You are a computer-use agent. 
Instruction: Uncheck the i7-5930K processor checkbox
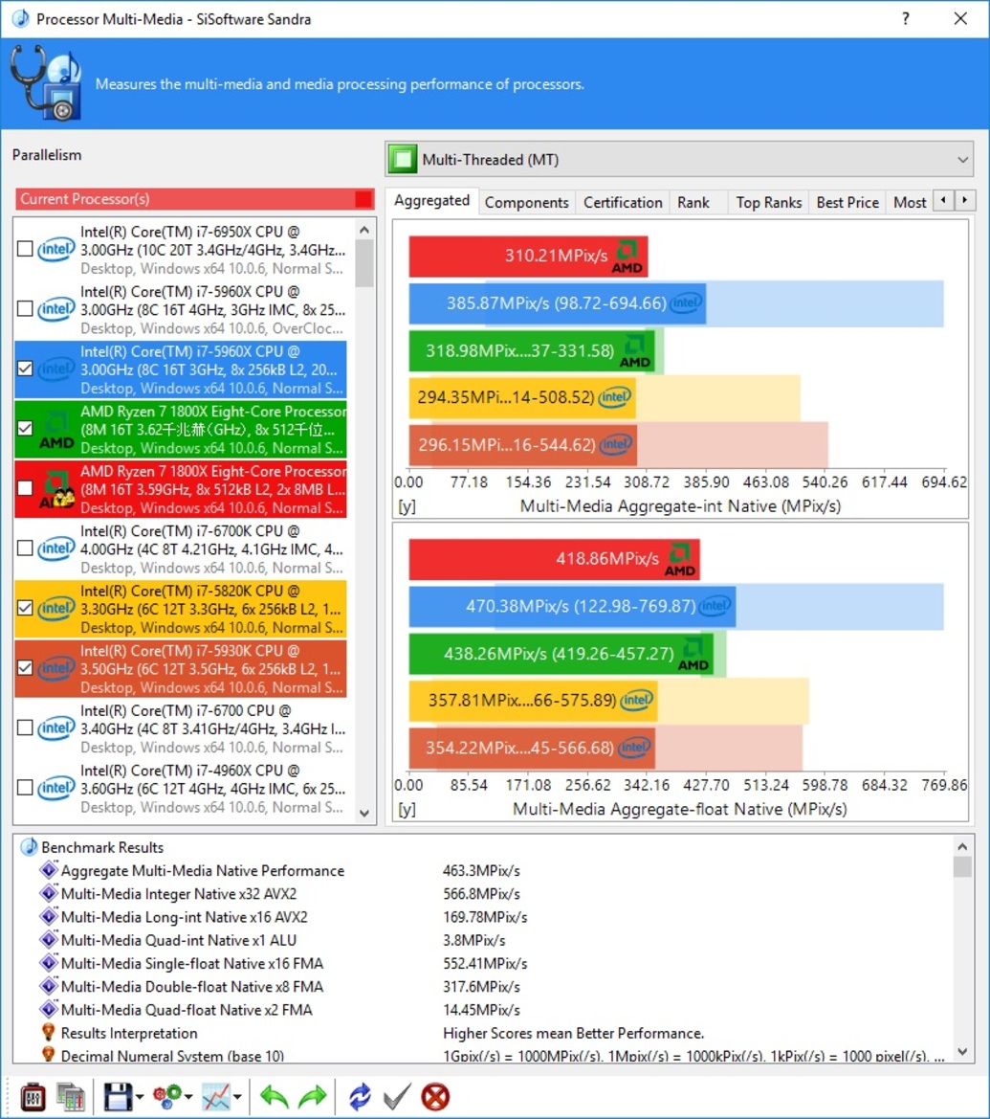25,668
